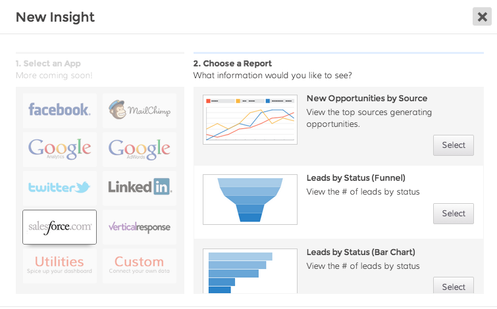Select the Google AdWords app tile

click(x=139, y=149)
